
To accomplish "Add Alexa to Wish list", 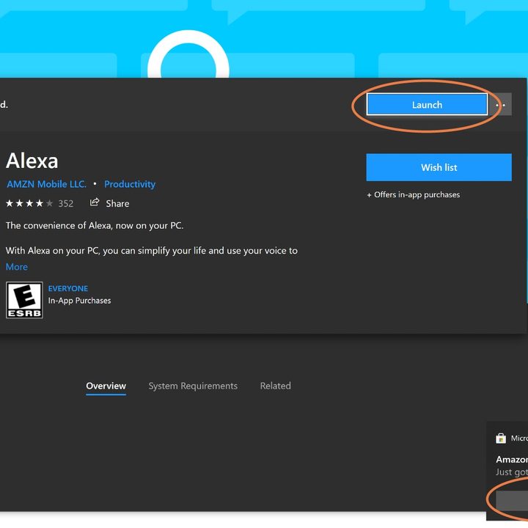I will pos(439,167).
